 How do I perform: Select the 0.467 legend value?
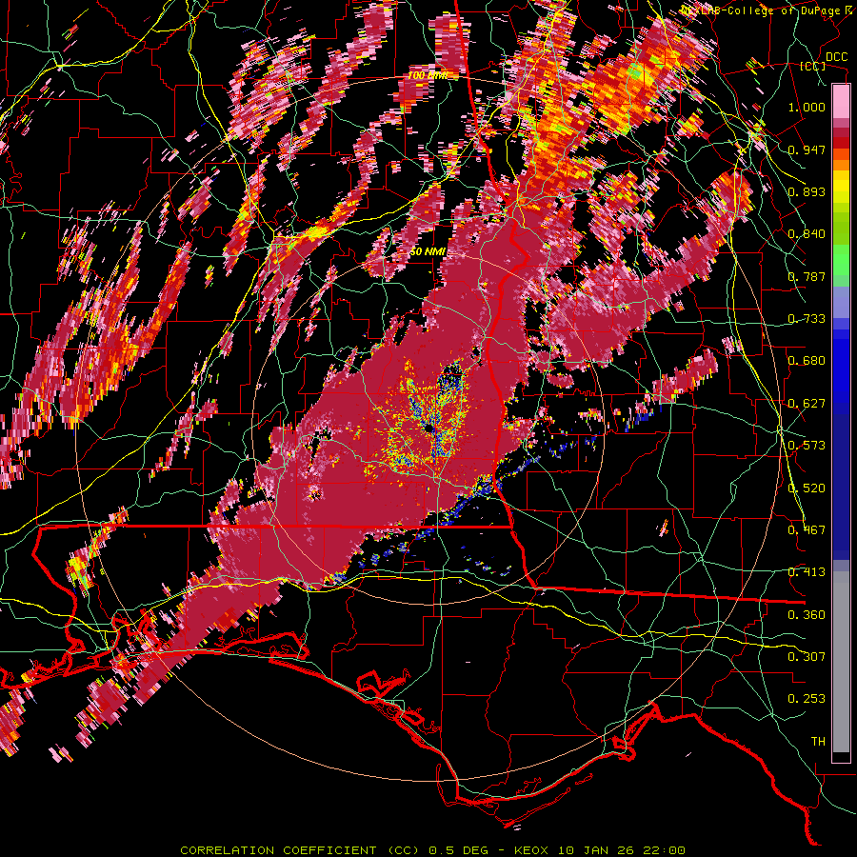[x=807, y=530]
